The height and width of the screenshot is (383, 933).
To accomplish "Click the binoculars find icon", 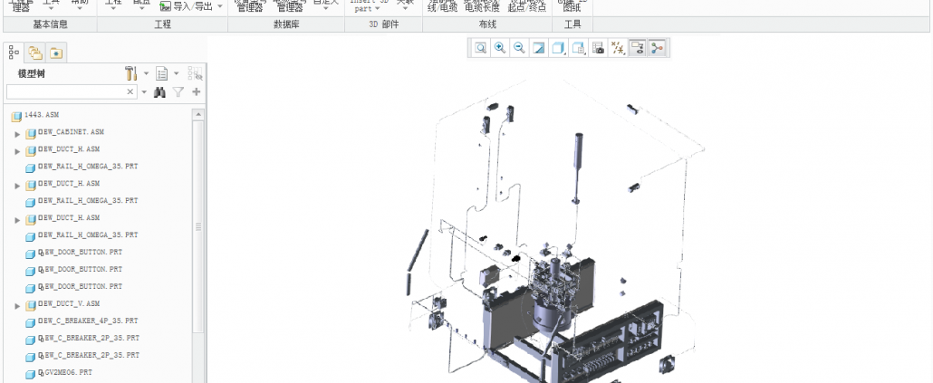I will (x=159, y=92).
